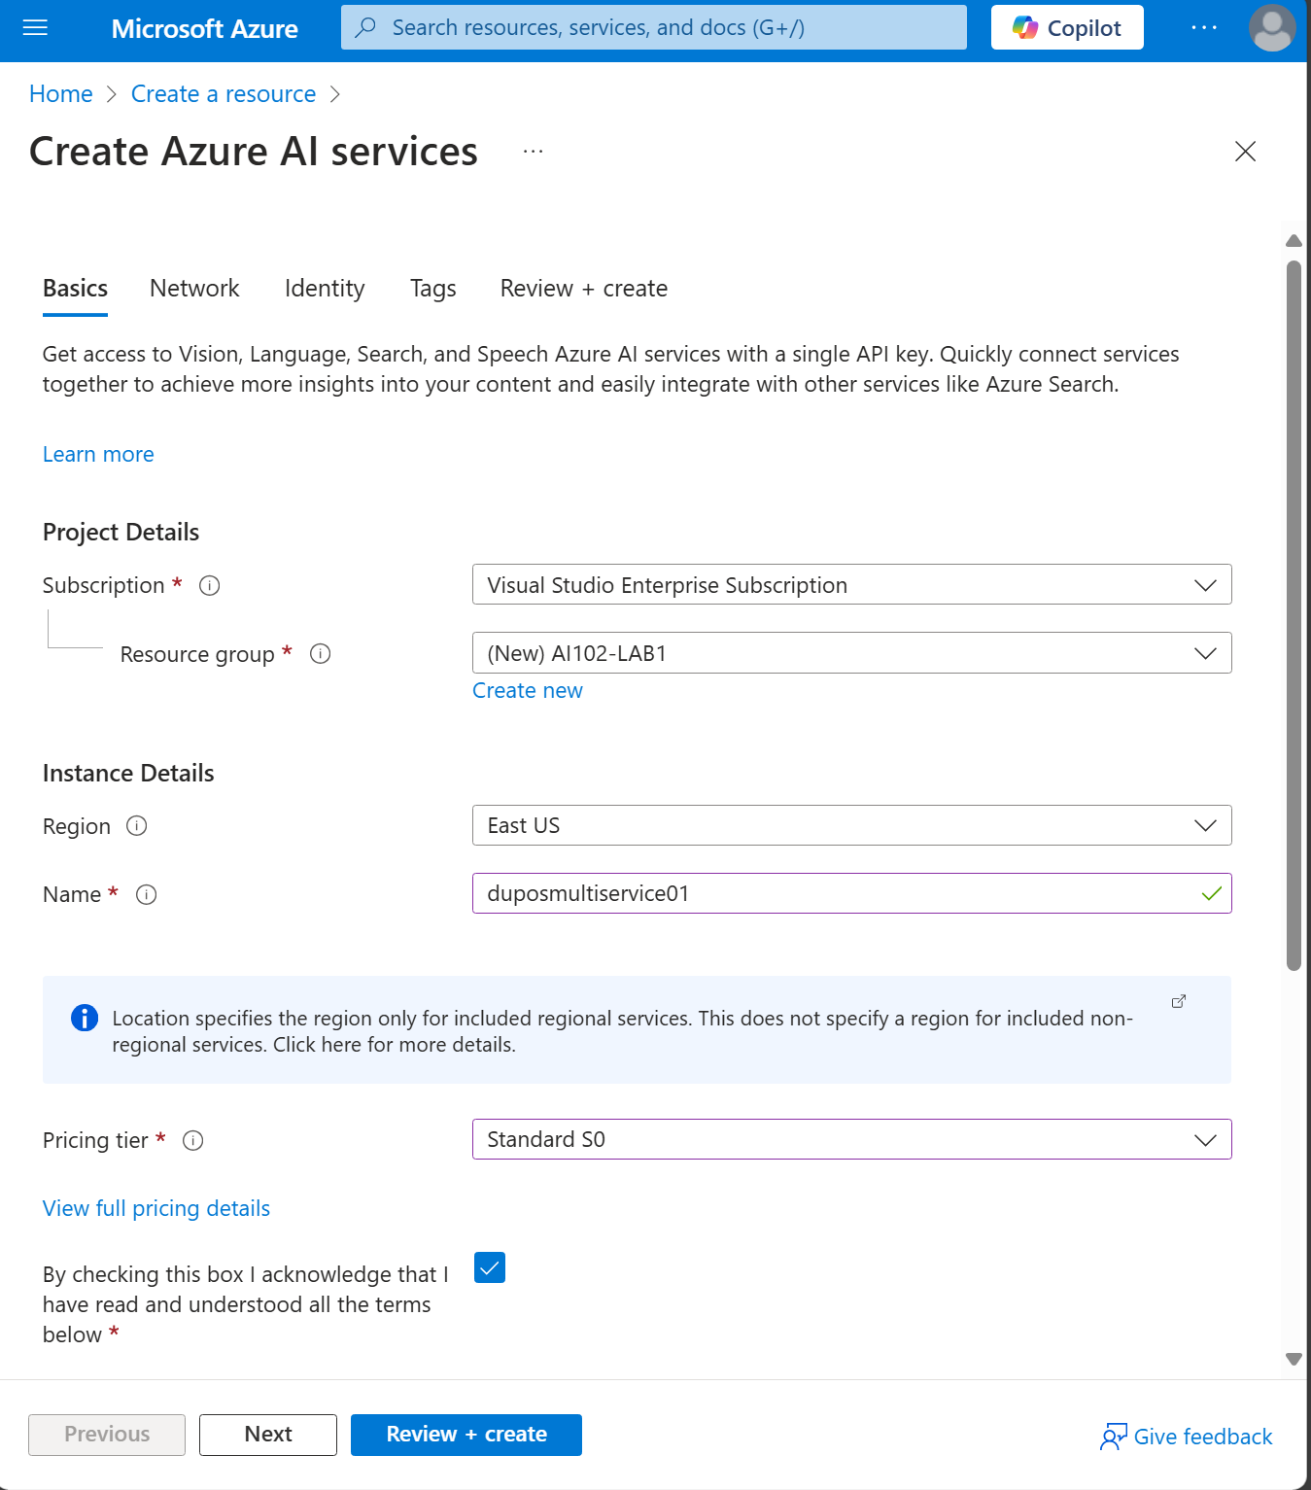
Task: Show Subscription info tooltip icon
Action: [209, 585]
